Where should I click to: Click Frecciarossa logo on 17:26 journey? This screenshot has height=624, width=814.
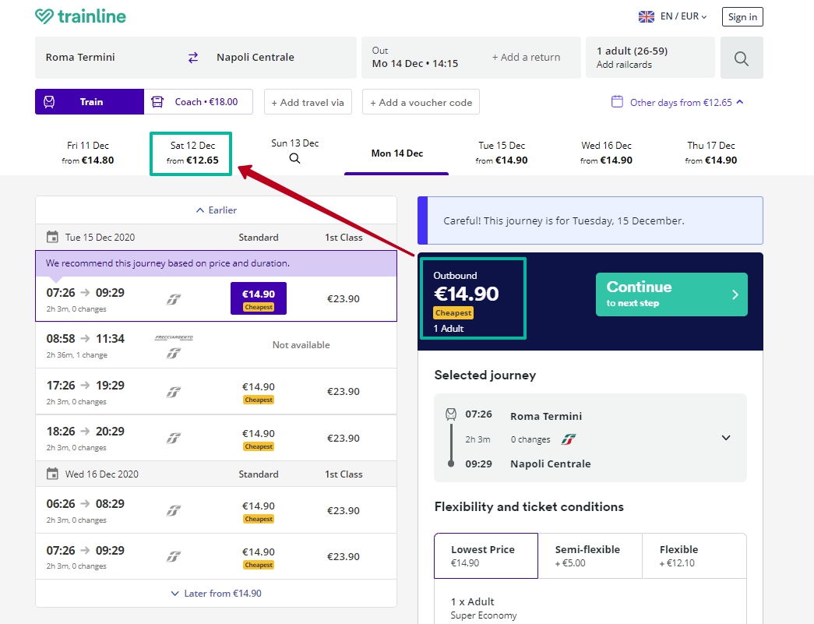tap(174, 392)
